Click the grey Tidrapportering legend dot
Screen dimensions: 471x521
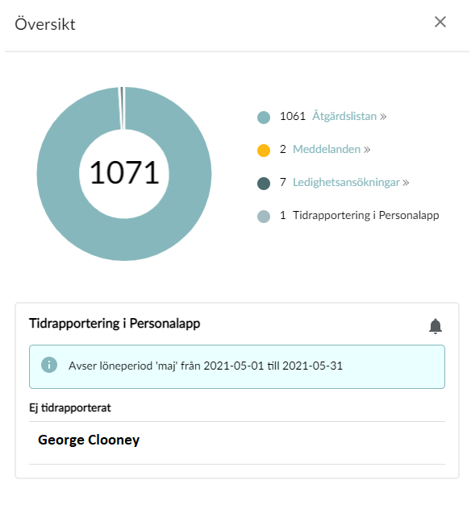[264, 217]
